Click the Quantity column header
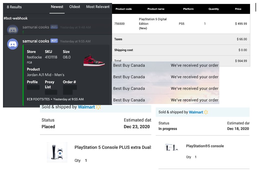This screenshot has width=260, height=174. [x=214, y=9]
